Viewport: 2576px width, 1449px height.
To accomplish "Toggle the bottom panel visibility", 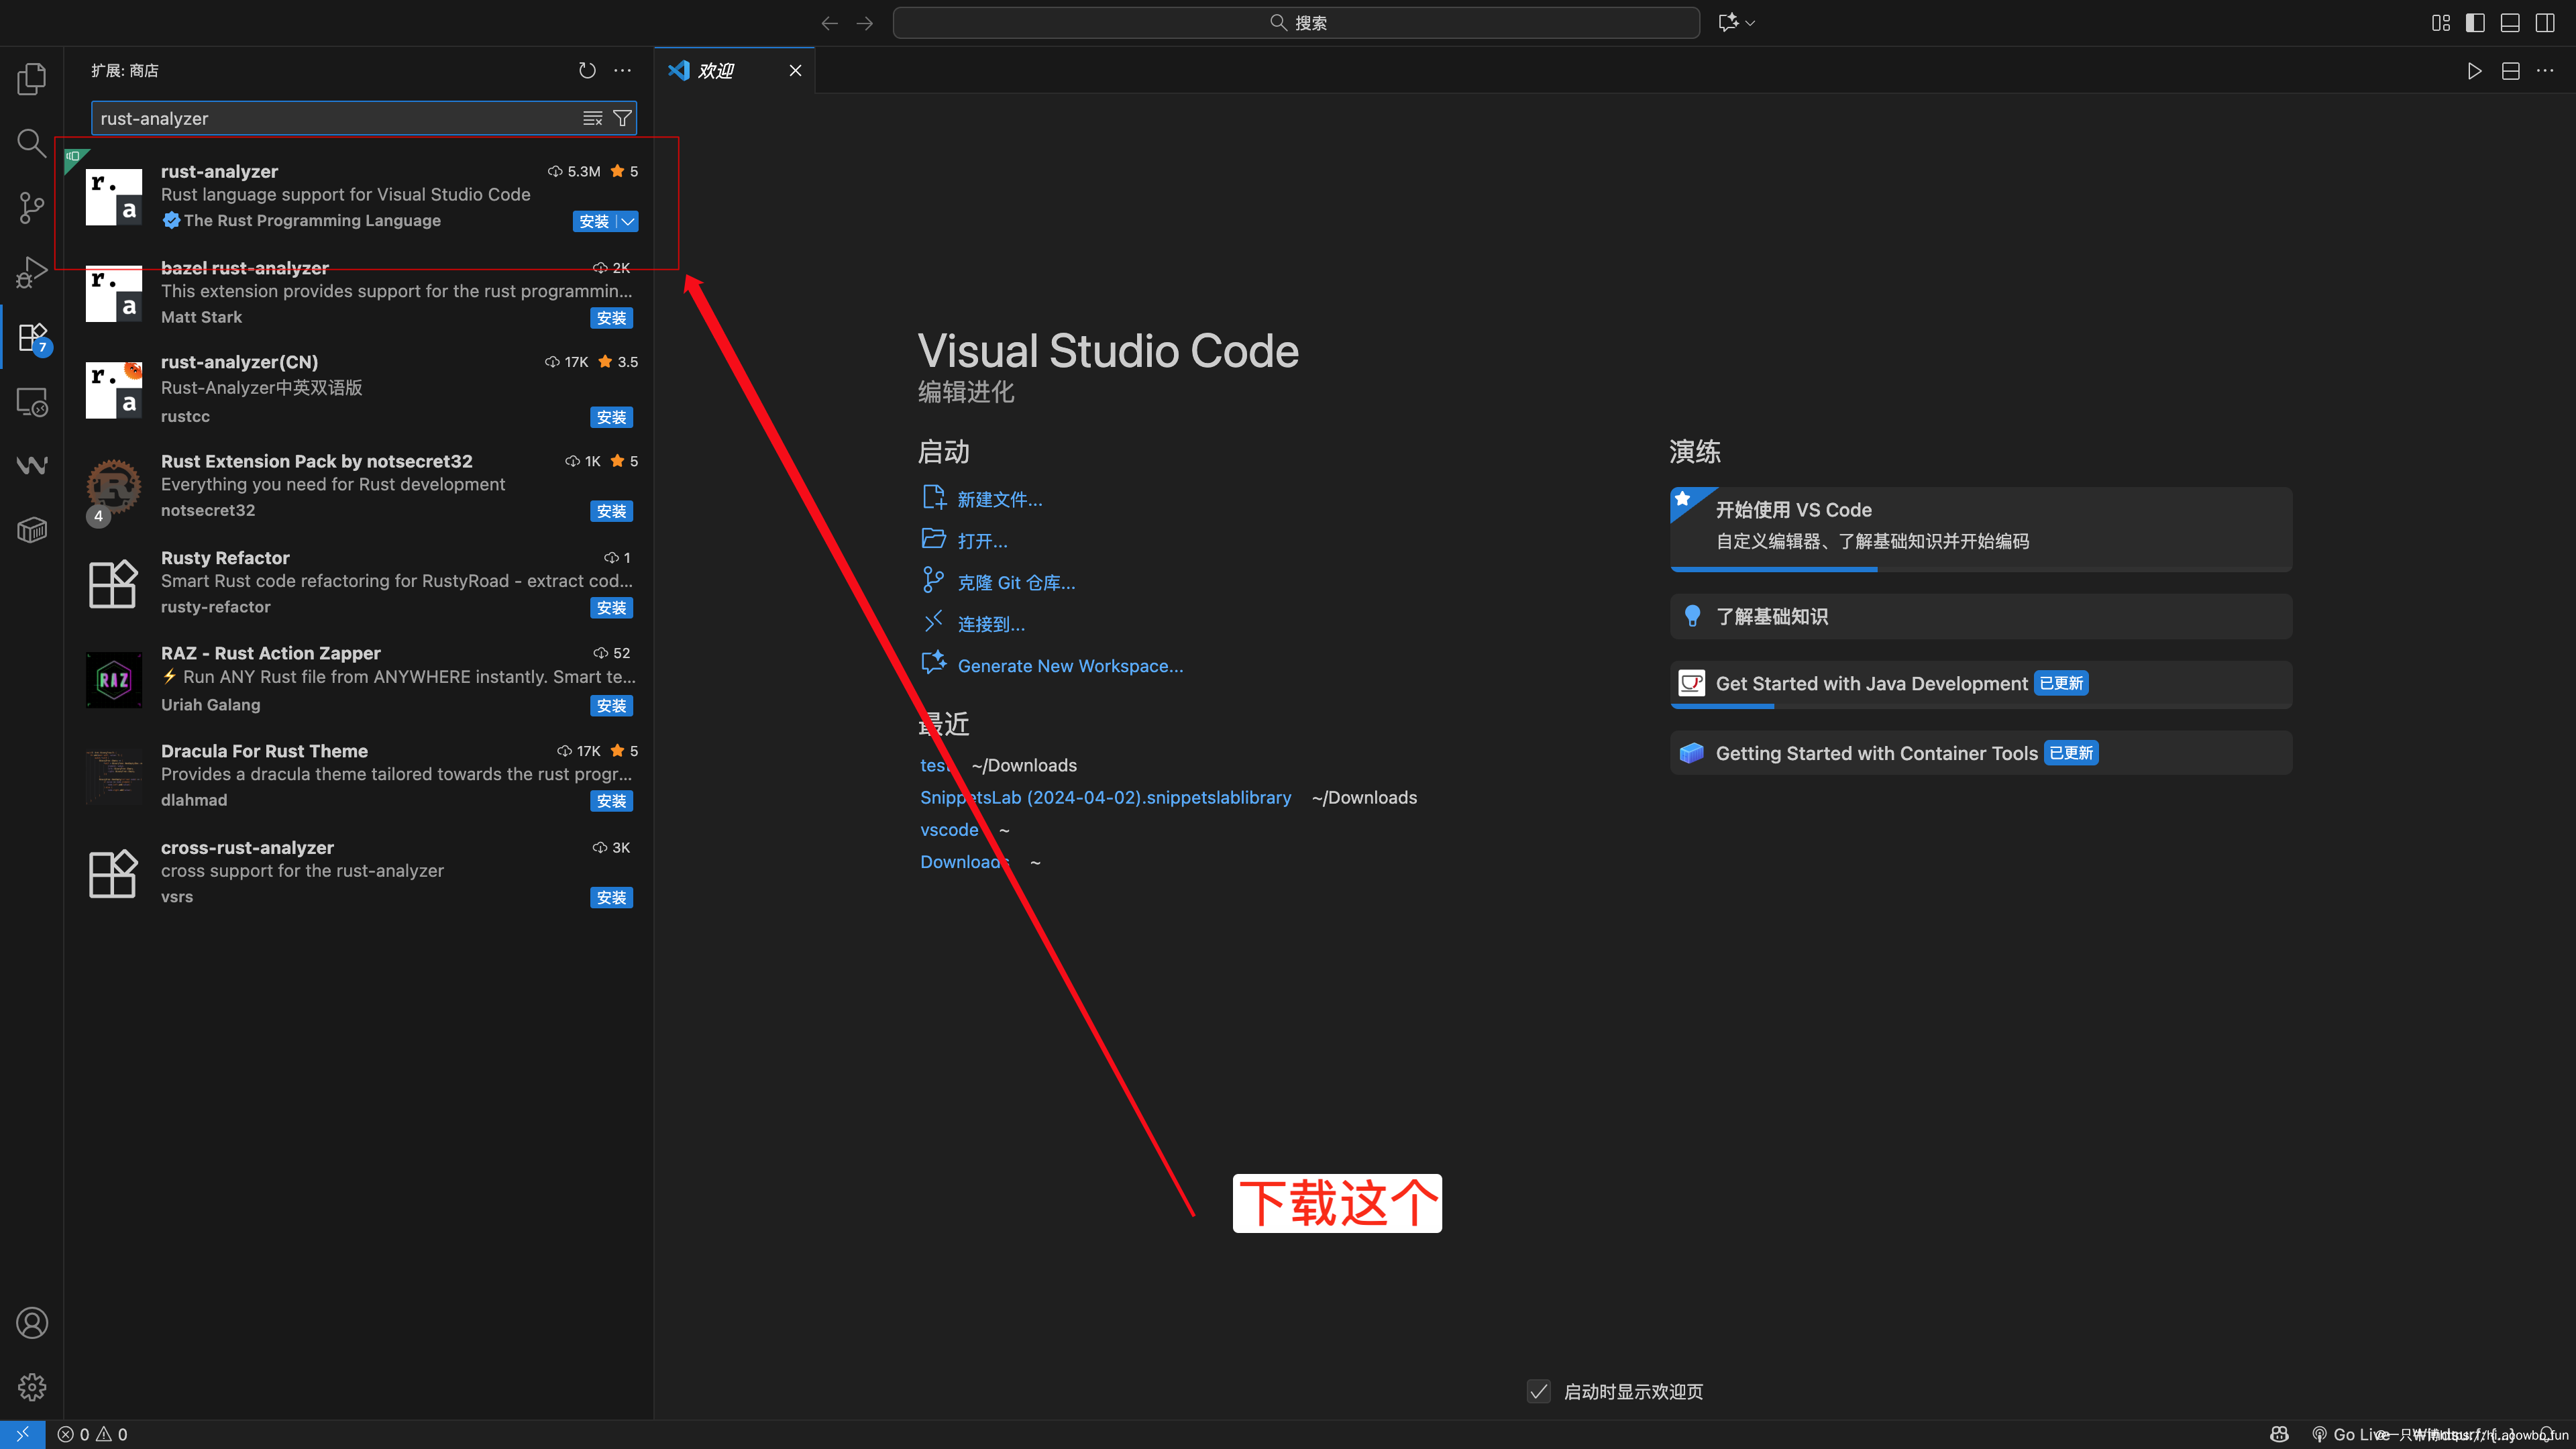I will pos(2510,22).
